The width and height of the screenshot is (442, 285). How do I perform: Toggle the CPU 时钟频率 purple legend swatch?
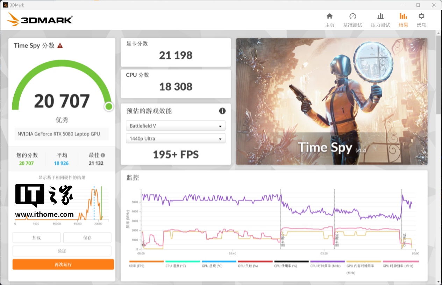(x=327, y=261)
